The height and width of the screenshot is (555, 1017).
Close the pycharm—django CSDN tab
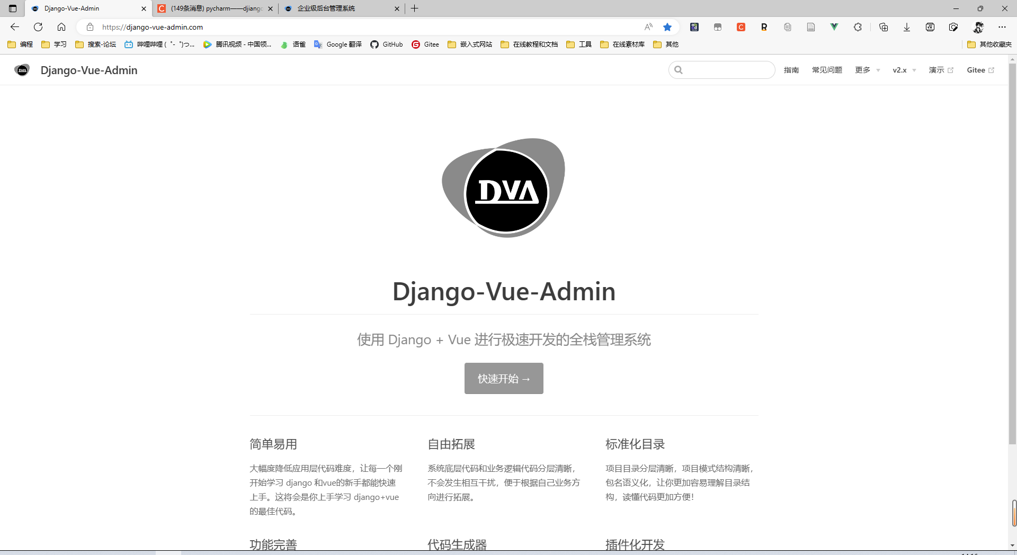coord(270,8)
